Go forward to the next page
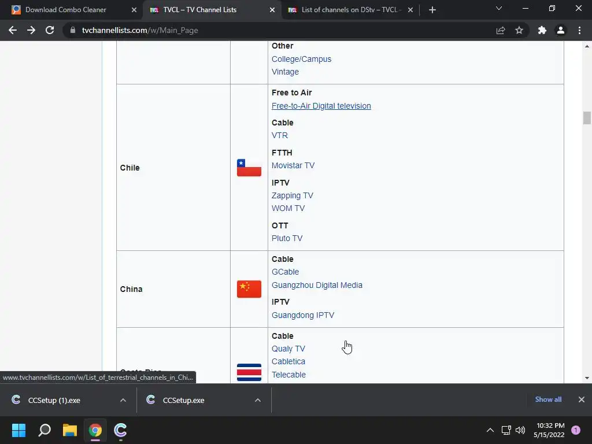The image size is (592, 444). tap(31, 30)
